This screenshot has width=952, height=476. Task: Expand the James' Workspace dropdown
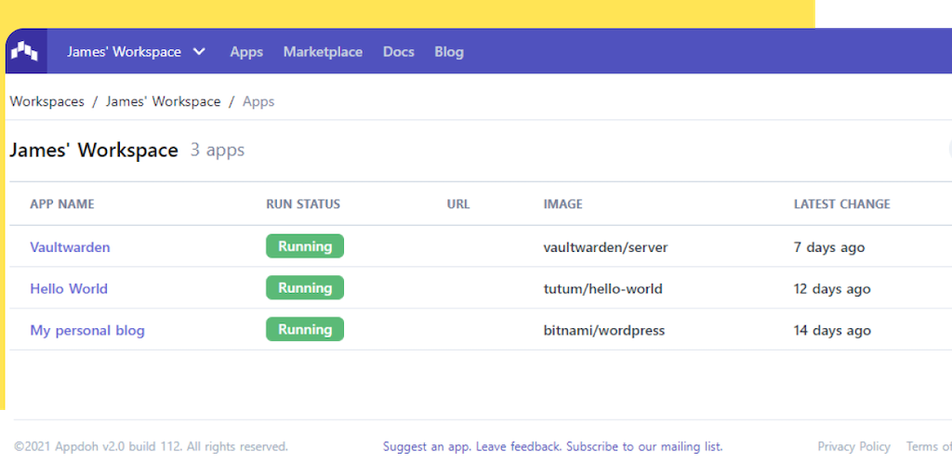click(x=136, y=52)
